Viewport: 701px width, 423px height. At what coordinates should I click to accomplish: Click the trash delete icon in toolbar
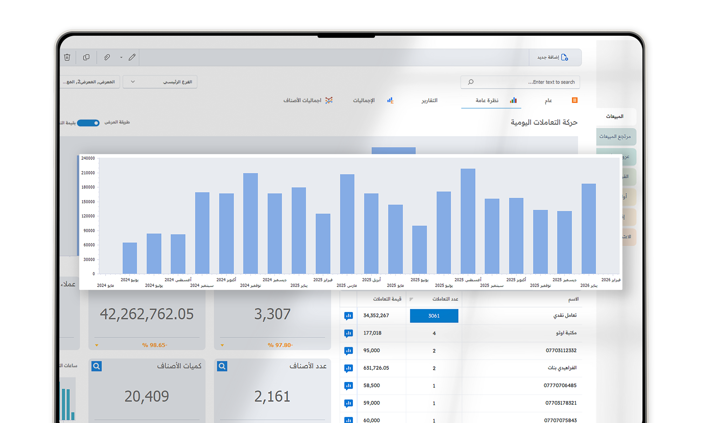click(x=67, y=57)
